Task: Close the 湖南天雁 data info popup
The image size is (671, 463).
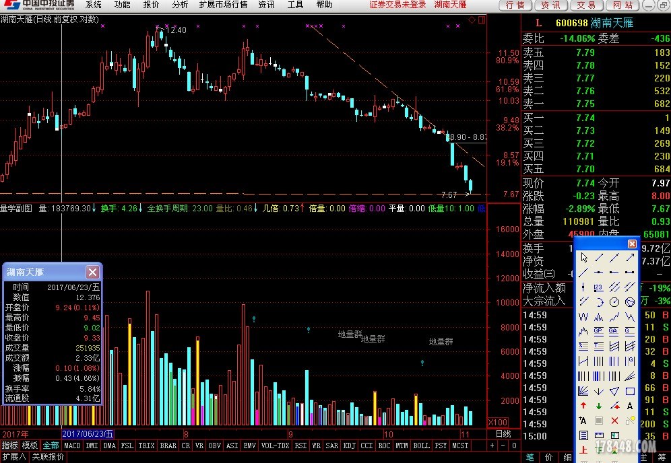Action: pyautogui.click(x=92, y=272)
